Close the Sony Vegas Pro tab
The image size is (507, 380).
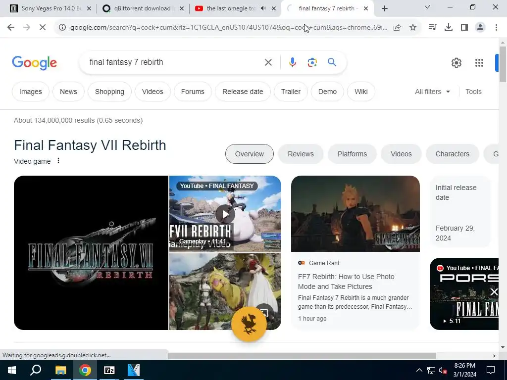tap(89, 8)
